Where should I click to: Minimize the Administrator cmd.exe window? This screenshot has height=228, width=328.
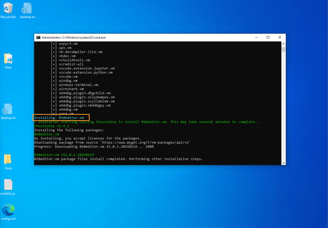[x=256, y=38]
